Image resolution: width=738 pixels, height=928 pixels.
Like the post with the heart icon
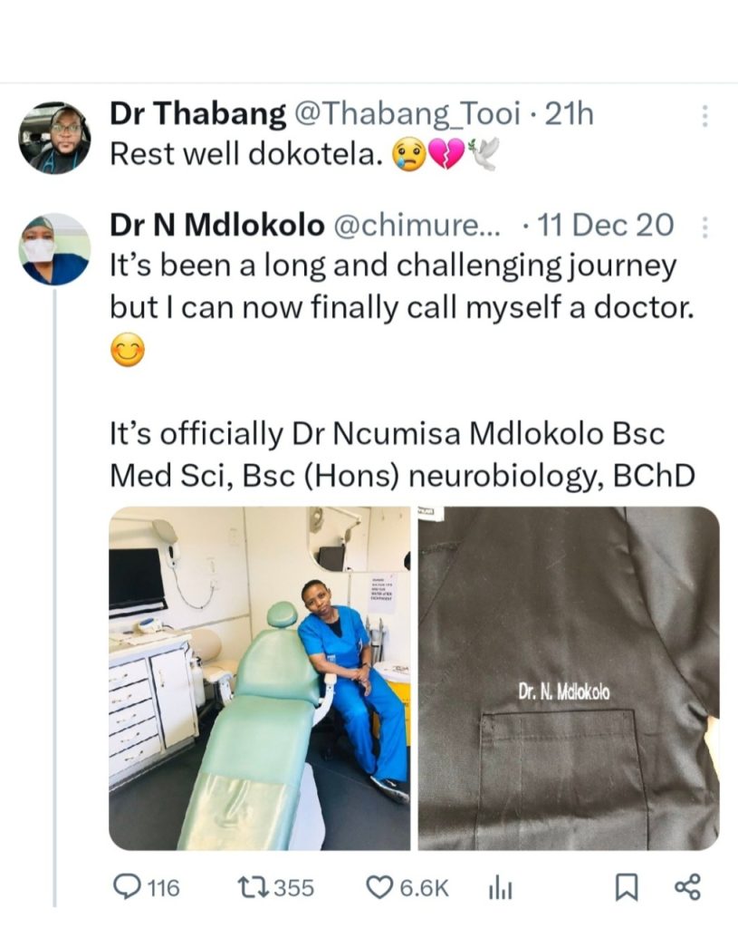coord(379,887)
